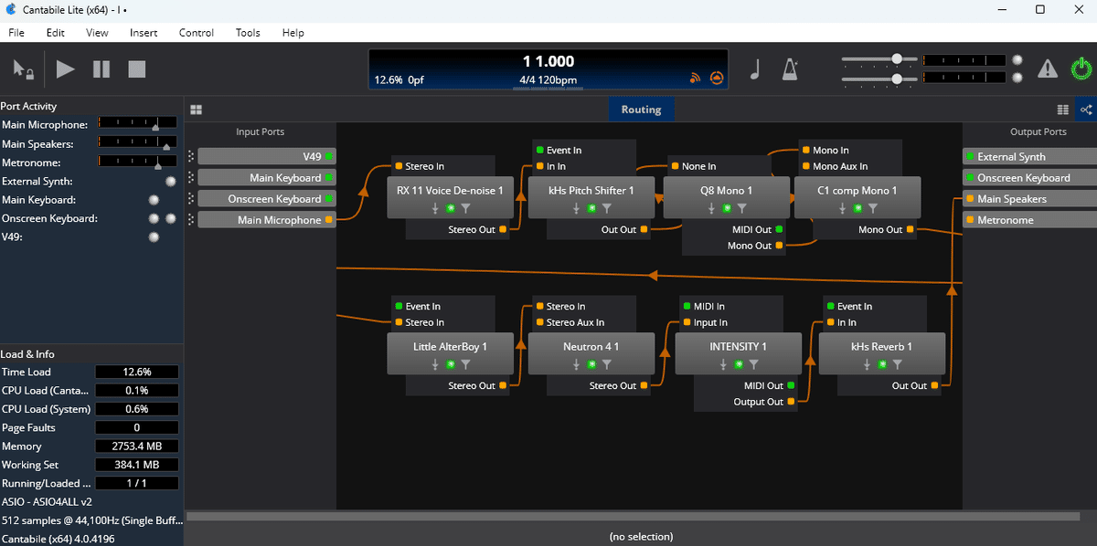
Task: Click the down-arrow icon on C1 comp Mono 1
Action: [842, 209]
